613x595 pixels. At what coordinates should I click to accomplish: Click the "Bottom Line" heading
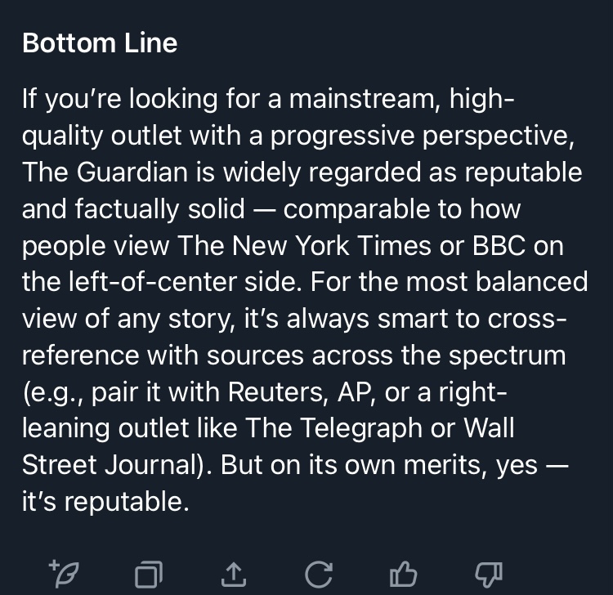(x=100, y=43)
